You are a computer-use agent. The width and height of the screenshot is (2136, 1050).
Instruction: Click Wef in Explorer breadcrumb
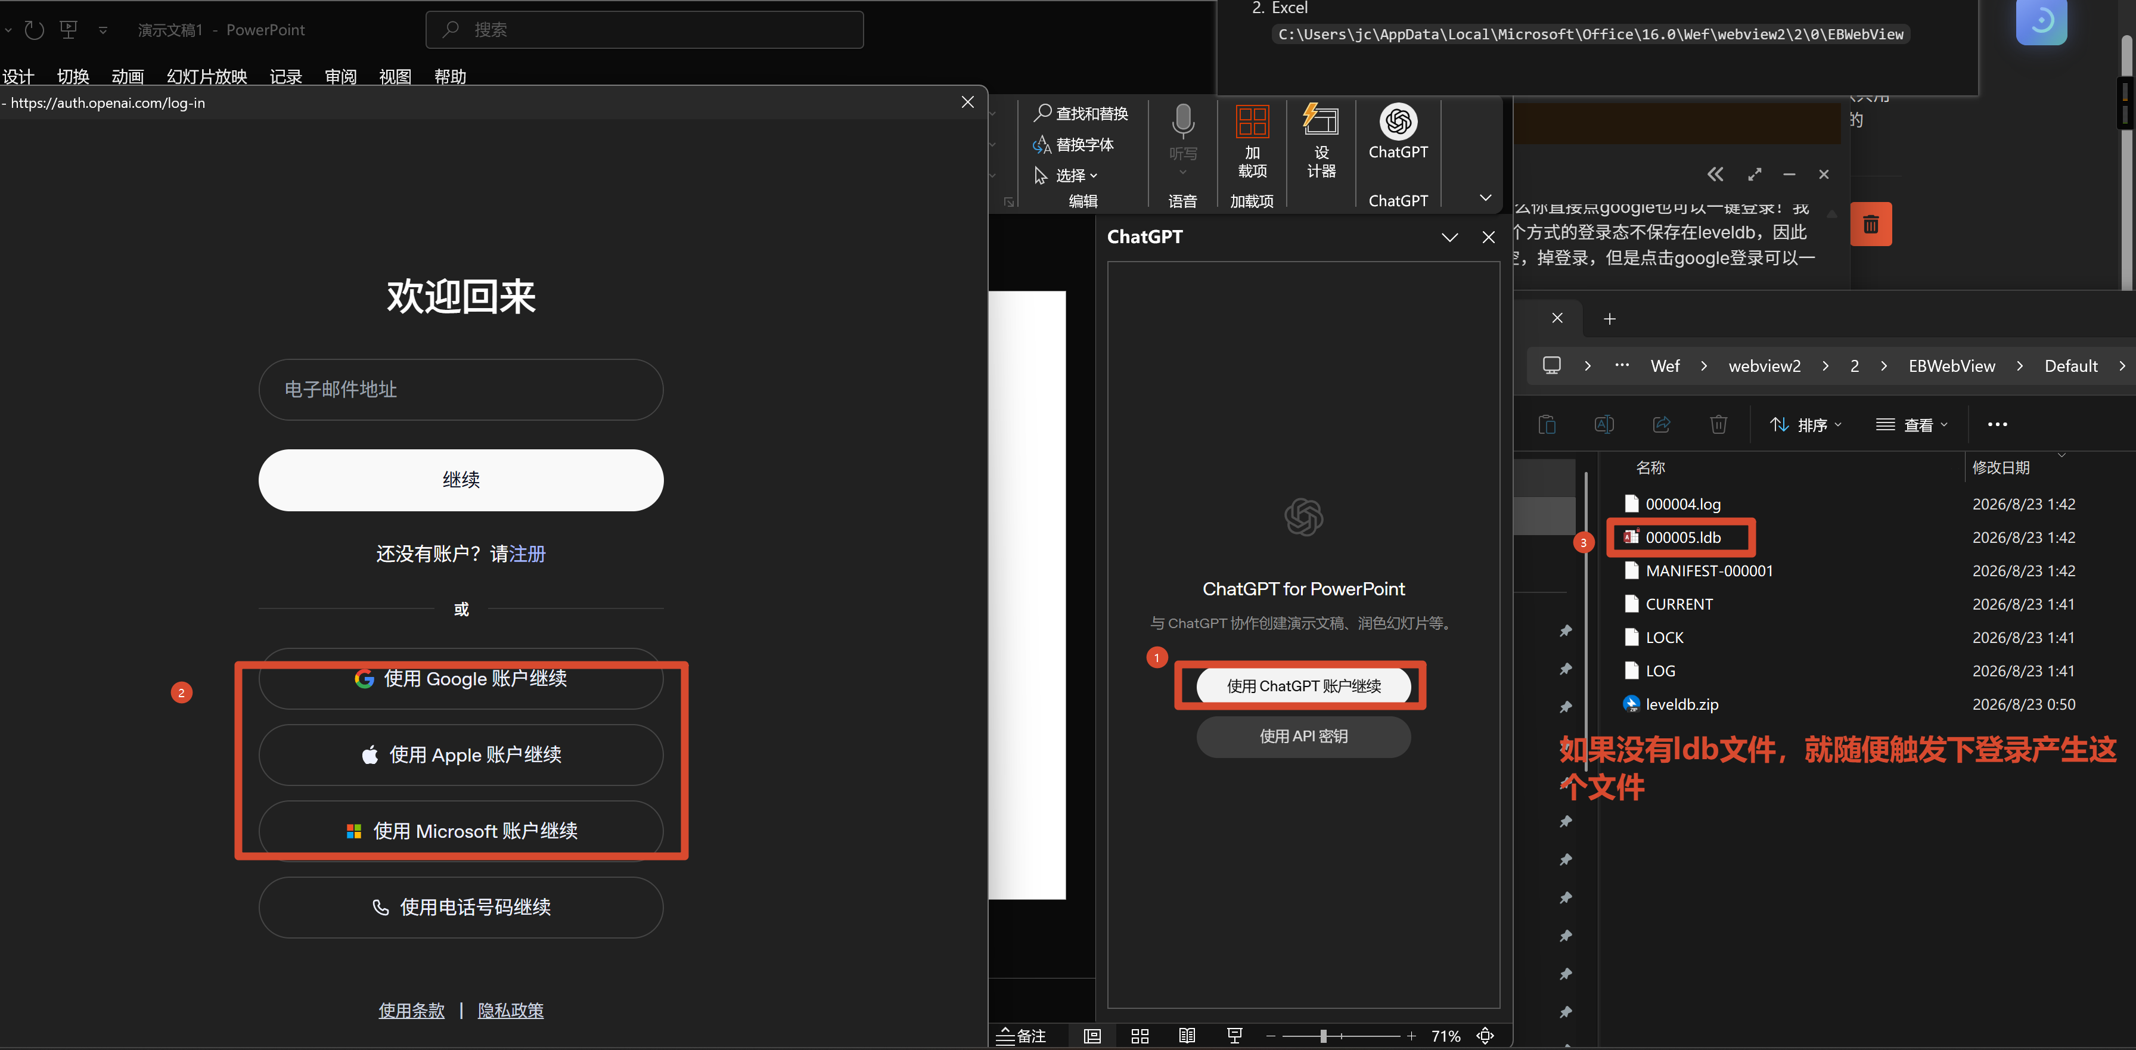pyautogui.click(x=1665, y=366)
